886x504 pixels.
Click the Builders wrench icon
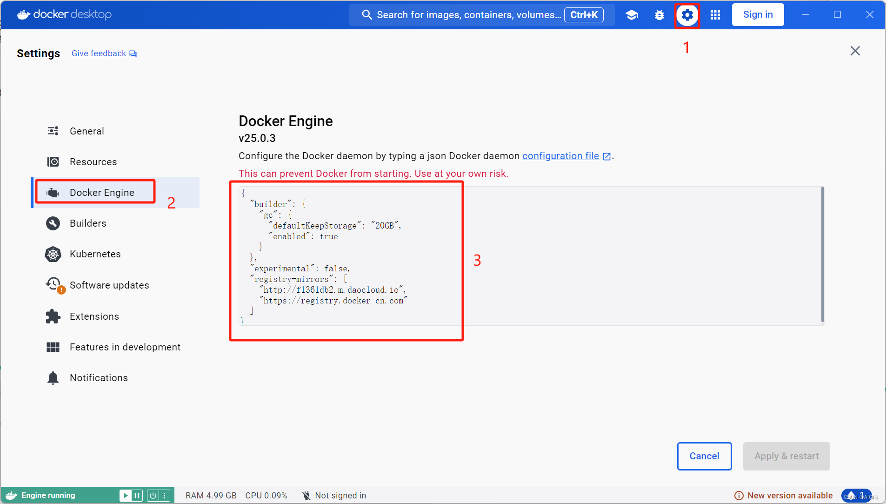53,223
